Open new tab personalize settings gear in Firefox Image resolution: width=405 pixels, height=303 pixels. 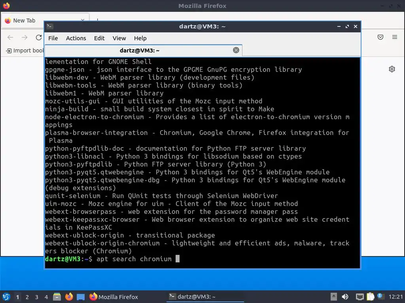pos(392,69)
